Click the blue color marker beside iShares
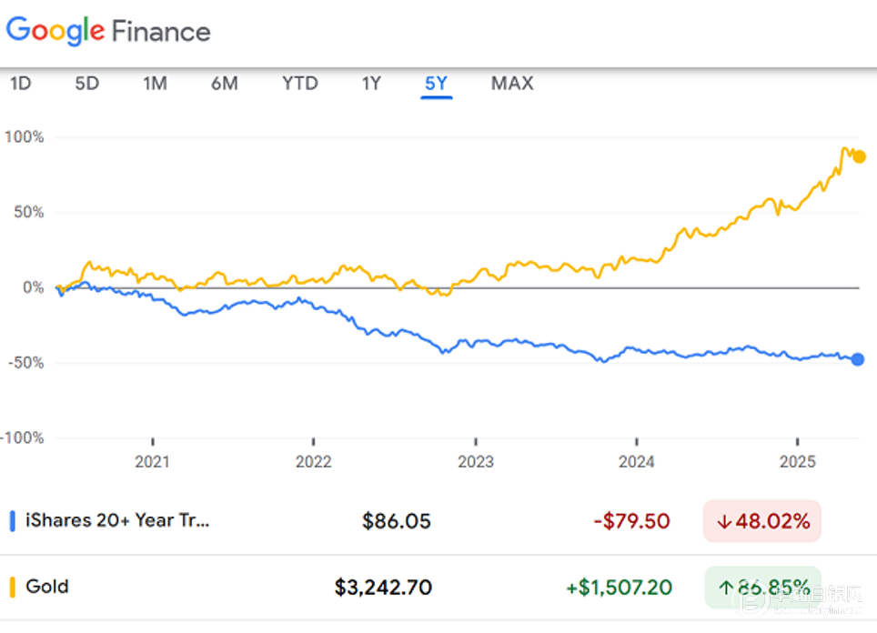 click(x=12, y=521)
